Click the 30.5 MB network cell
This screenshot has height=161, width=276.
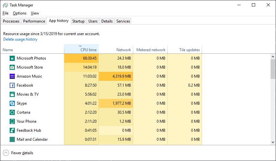(x=116, y=112)
